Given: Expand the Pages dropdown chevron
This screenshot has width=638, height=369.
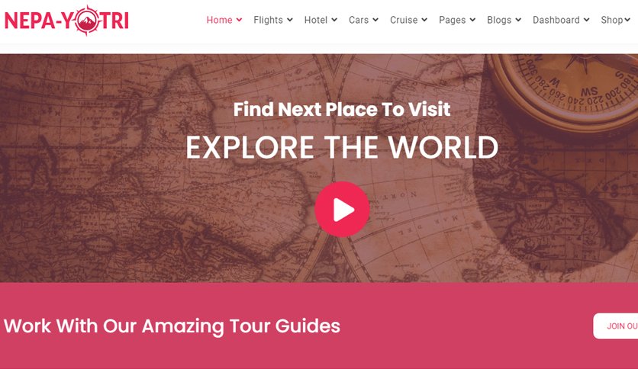Looking at the screenshot, I should click(x=472, y=20).
